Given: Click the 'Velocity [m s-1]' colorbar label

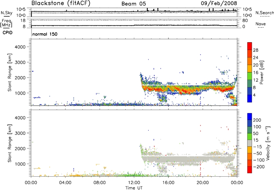Looking at the screenshot, I should click(x=268, y=143).
